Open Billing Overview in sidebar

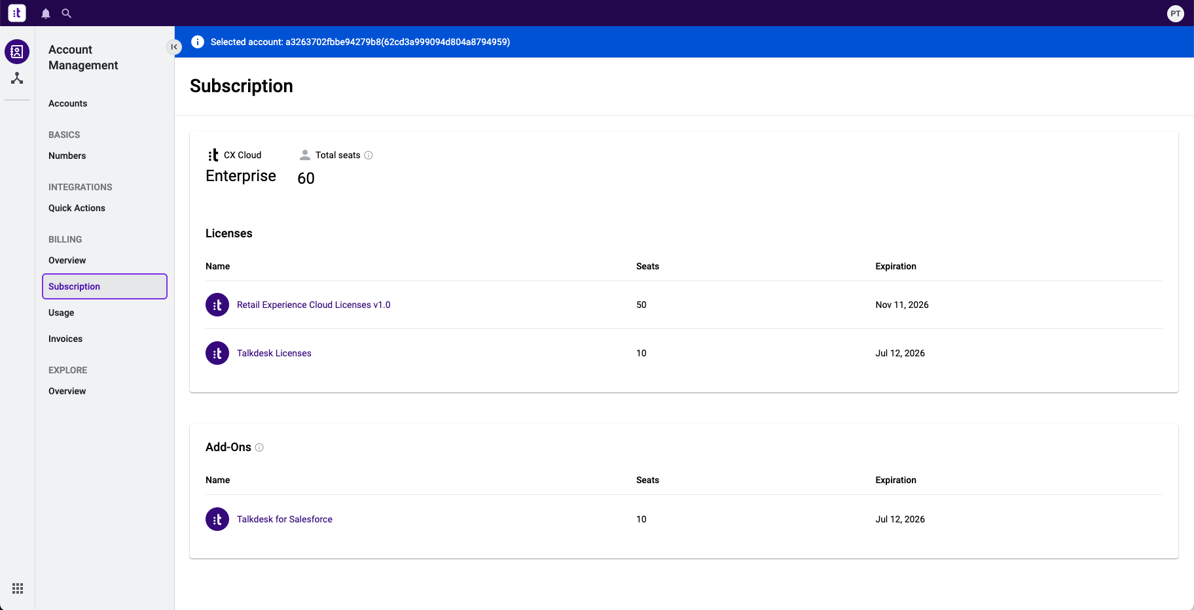[67, 260]
